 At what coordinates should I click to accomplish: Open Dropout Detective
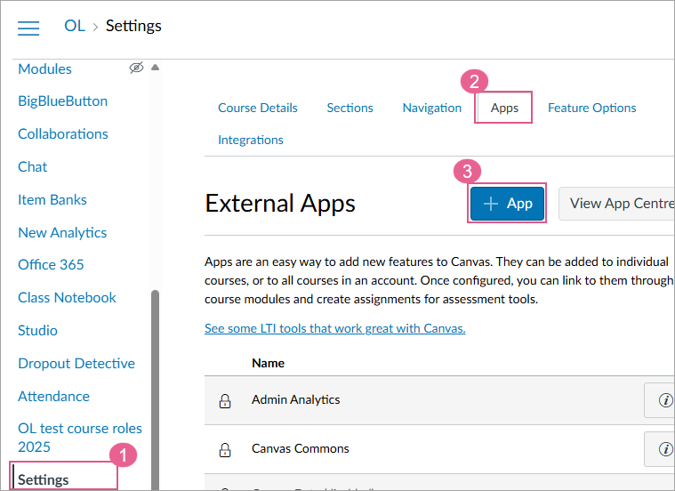76,364
